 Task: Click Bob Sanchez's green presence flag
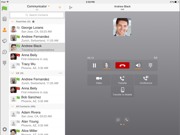tap(18, 97)
